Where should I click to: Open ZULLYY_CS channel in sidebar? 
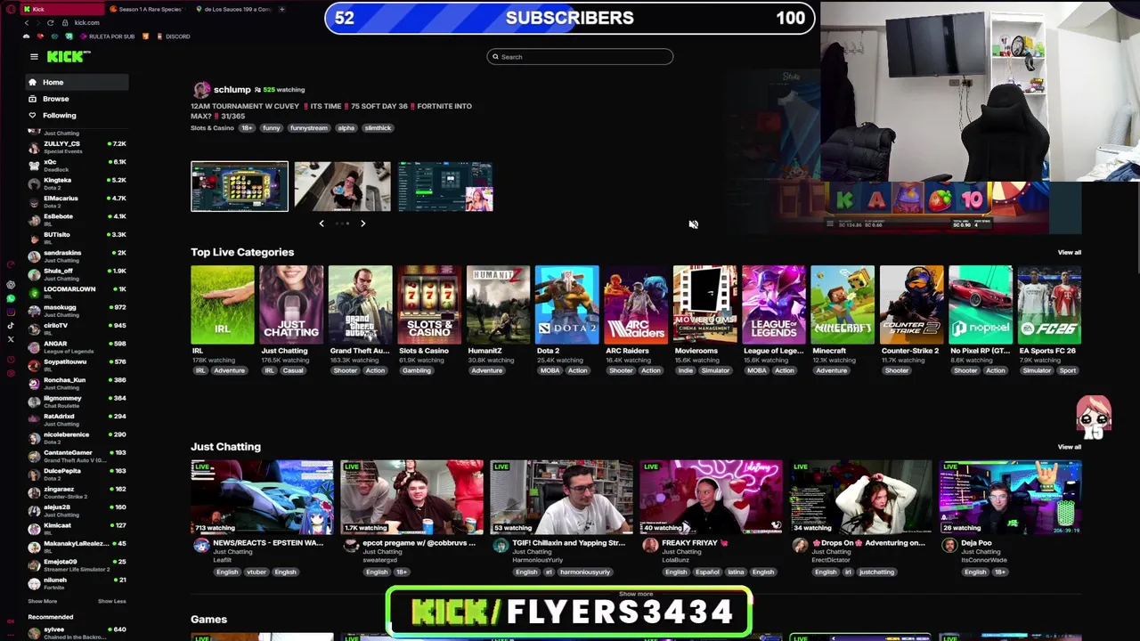77,147
